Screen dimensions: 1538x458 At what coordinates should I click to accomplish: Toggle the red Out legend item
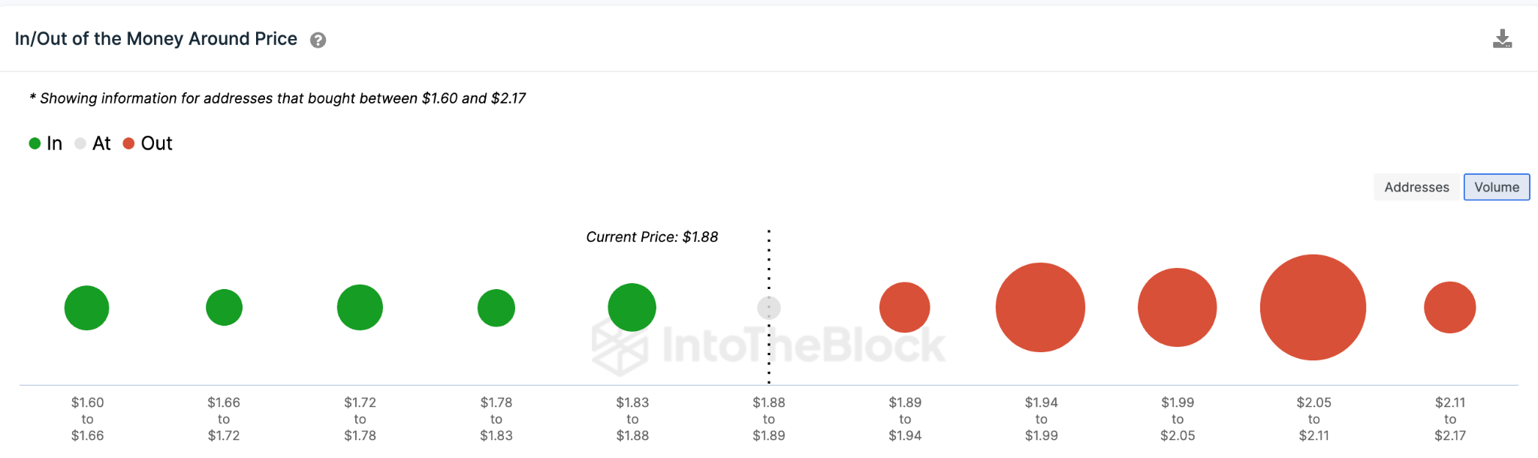pos(148,143)
